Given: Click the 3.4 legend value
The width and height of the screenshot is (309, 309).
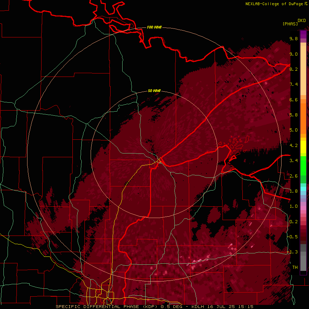Looking at the screenshot, I should tap(294, 161).
